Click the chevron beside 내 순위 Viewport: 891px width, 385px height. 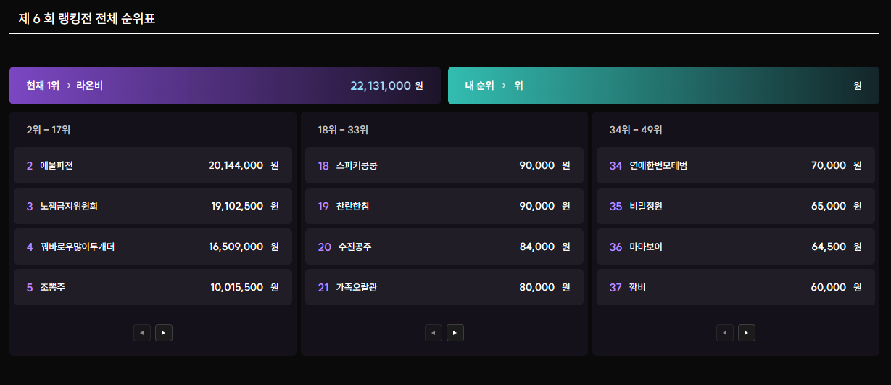coord(504,86)
